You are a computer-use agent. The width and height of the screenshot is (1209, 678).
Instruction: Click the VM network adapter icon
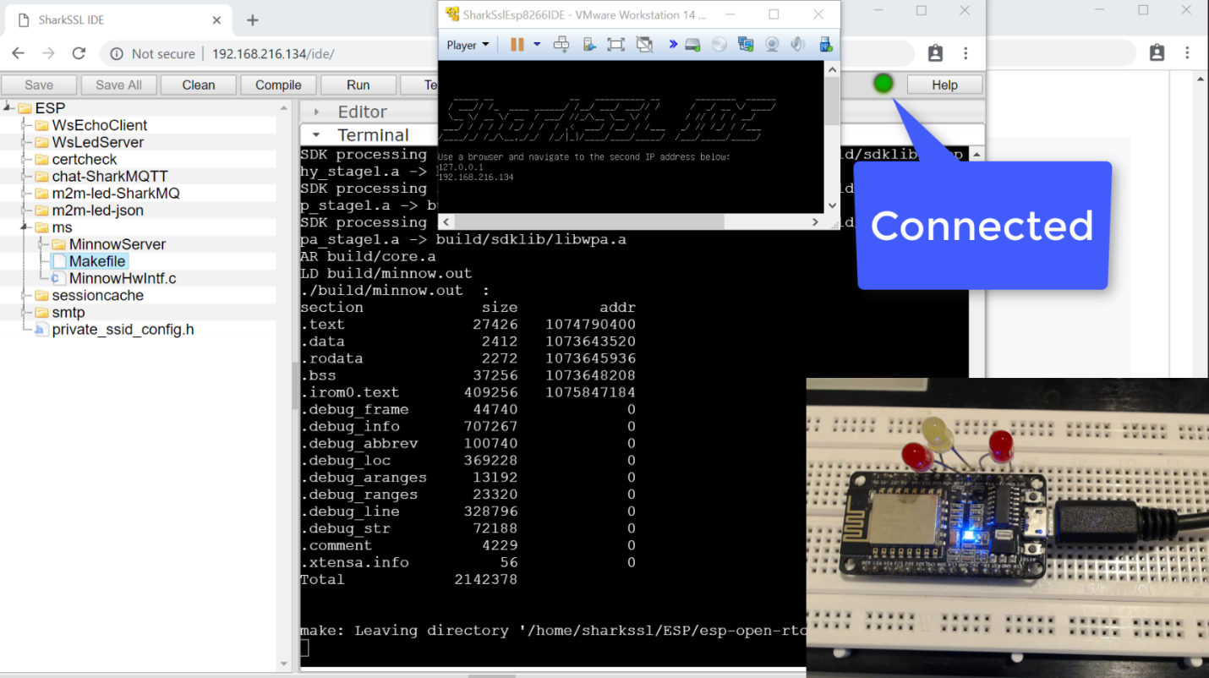click(x=747, y=43)
